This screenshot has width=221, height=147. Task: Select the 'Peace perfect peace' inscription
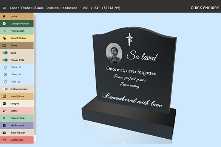coord(130,78)
